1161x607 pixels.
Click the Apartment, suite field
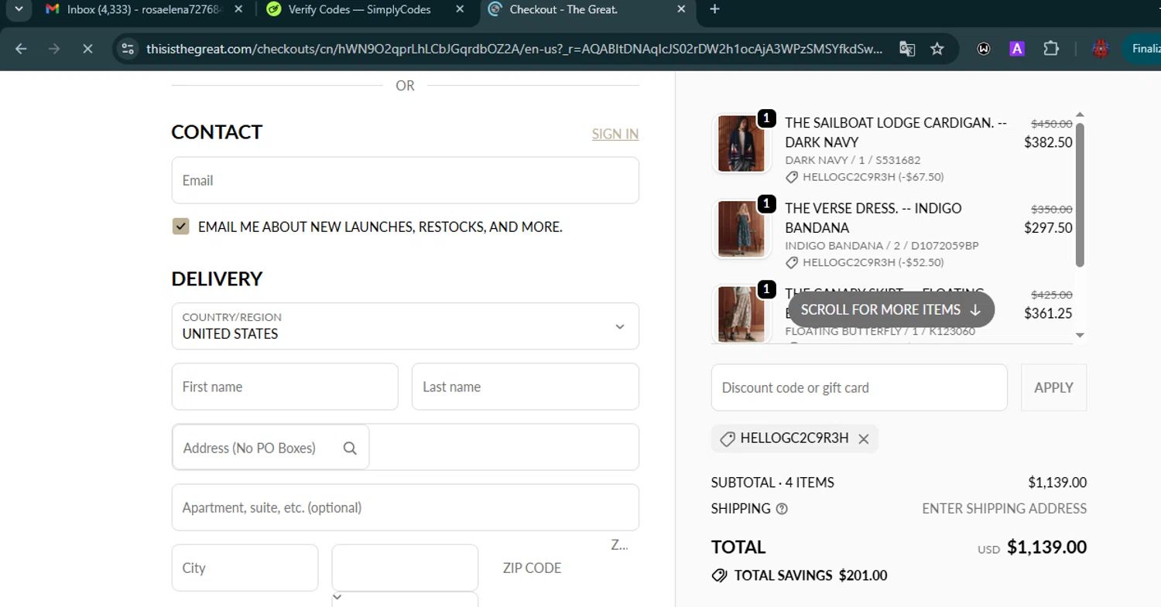[405, 507]
